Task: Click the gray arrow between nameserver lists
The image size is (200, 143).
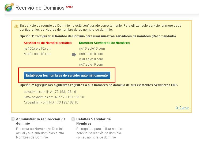Action: click(x=74, y=55)
